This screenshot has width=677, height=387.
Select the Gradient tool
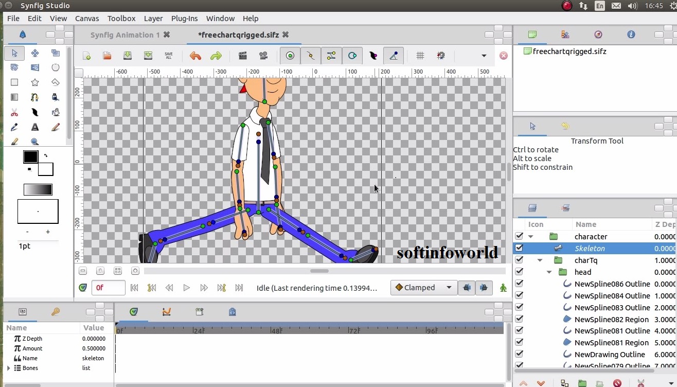coord(14,97)
